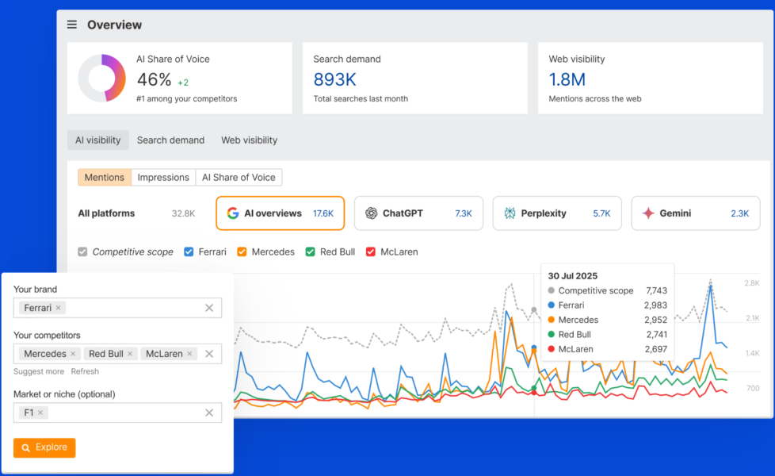
Task: Open the Impressions tab
Action: [163, 177]
